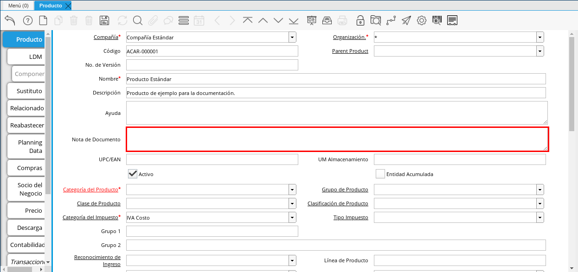The width and height of the screenshot is (578, 272).
Task: Enable the Entidad Acumulada checkbox
Action: coord(380,174)
